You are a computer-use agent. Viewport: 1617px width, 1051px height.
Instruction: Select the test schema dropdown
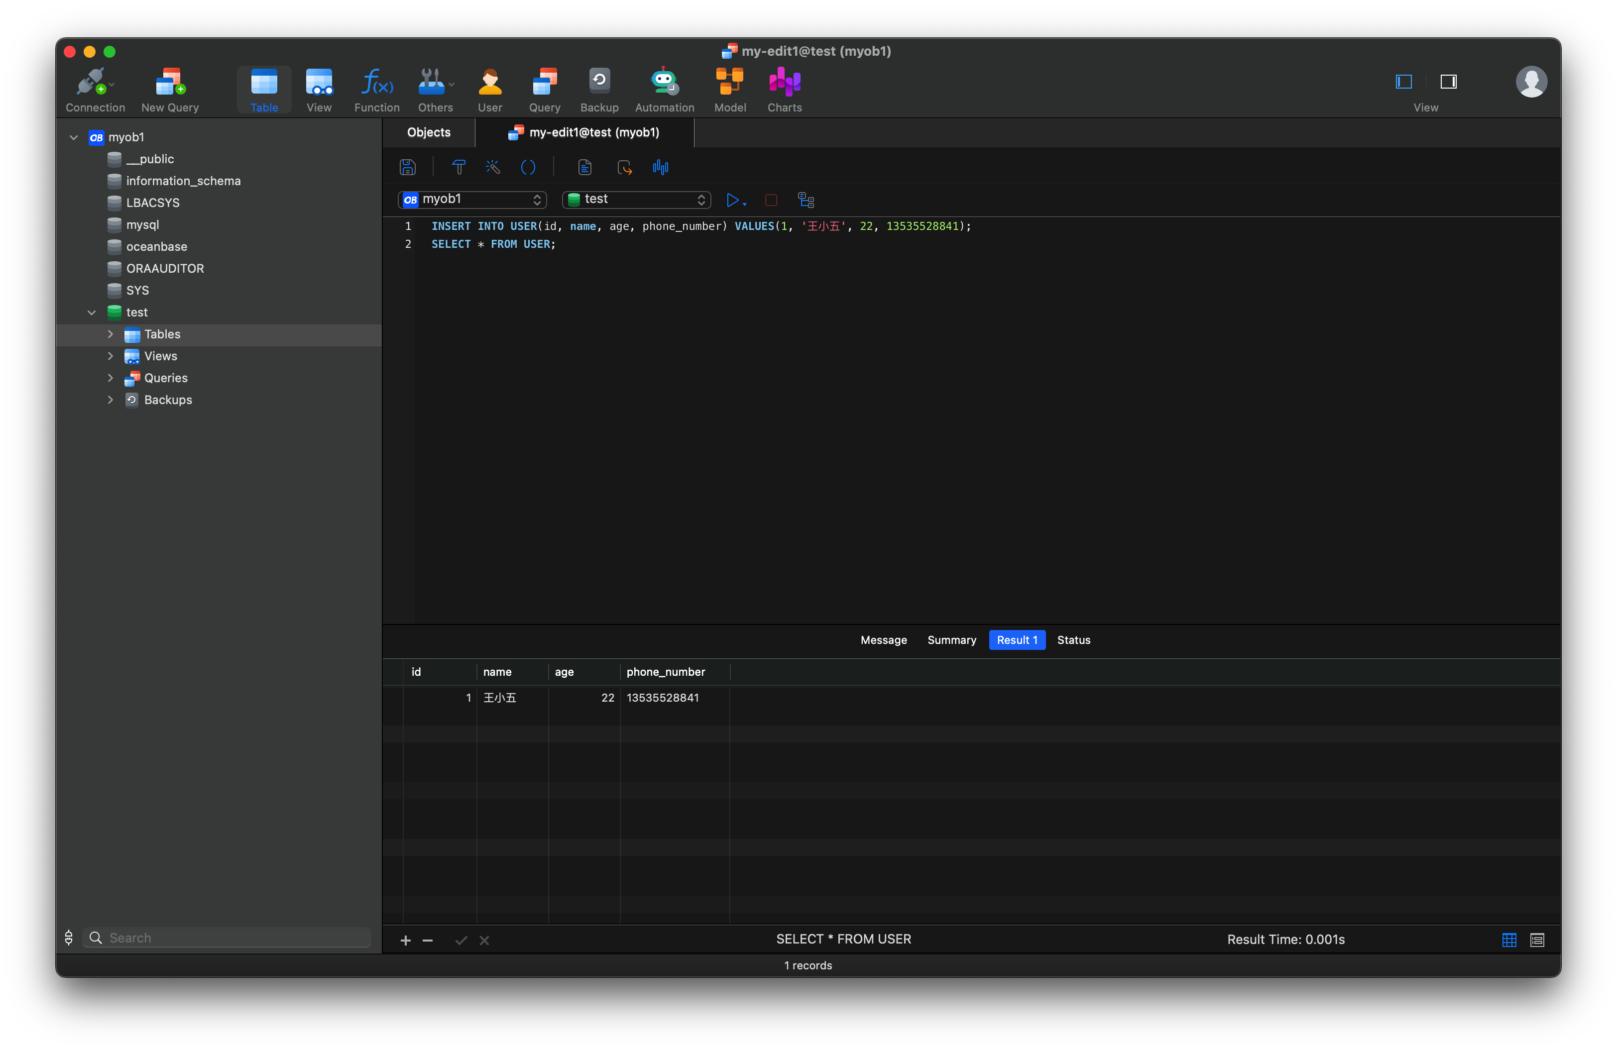pos(635,199)
